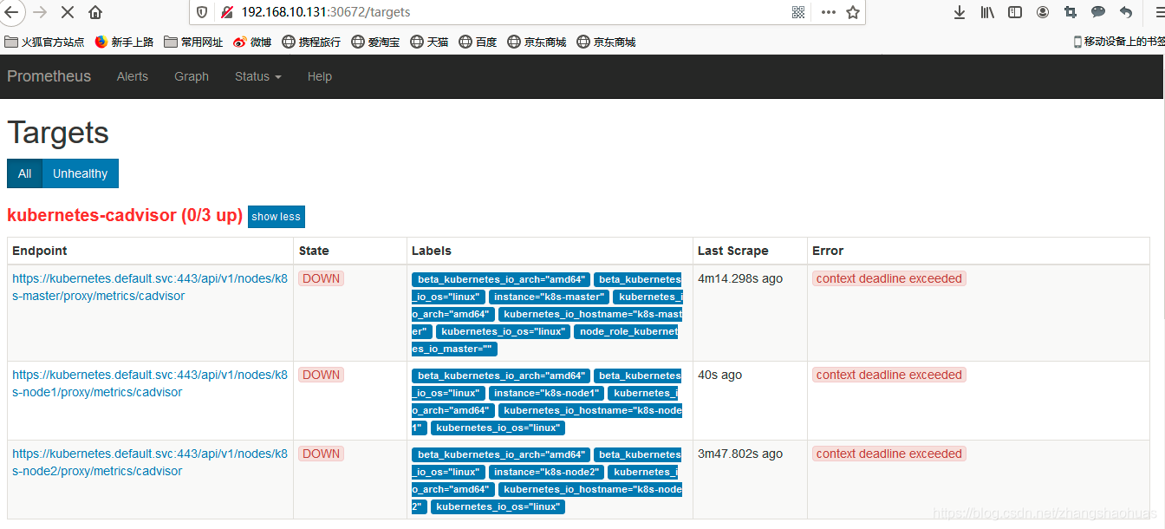Open the Graph nav item

pos(192,76)
